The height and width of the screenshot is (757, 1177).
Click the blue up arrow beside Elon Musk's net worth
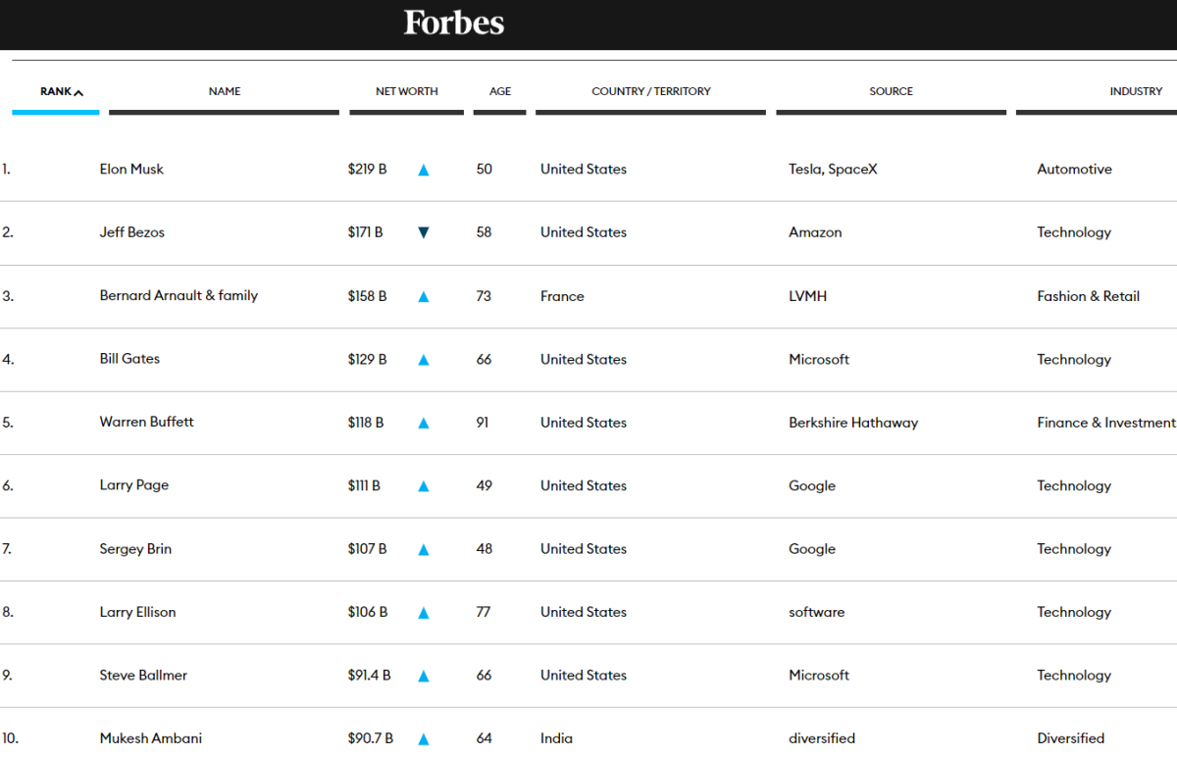pyautogui.click(x=424, y=170)
